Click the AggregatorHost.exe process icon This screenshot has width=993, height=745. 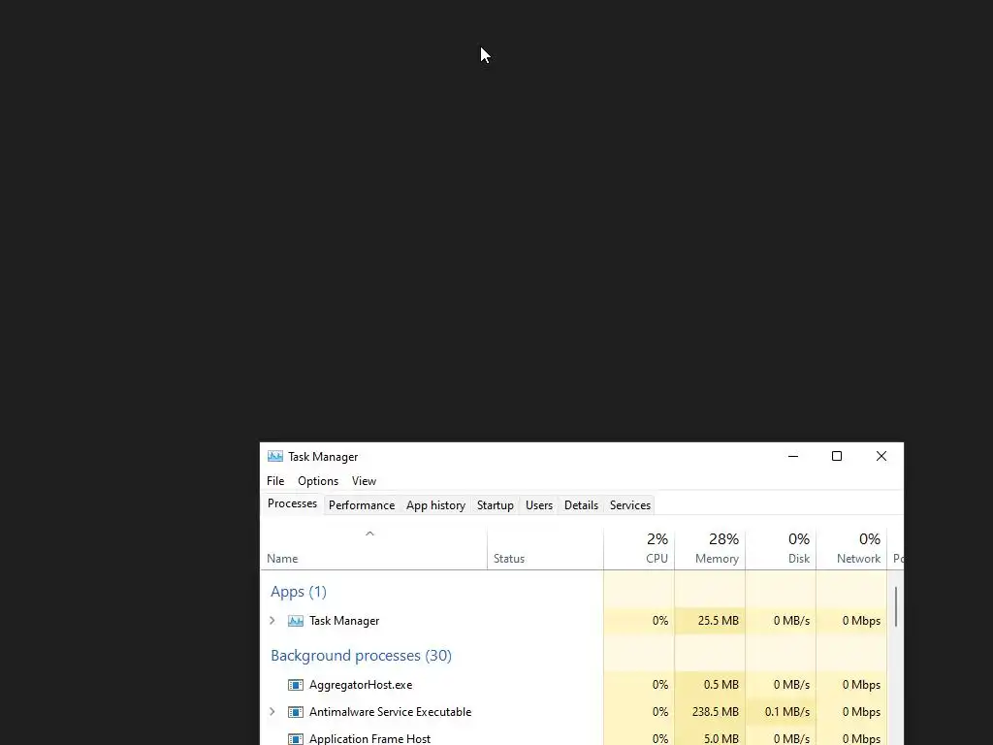pyautogui.click(x=295, y=685)
